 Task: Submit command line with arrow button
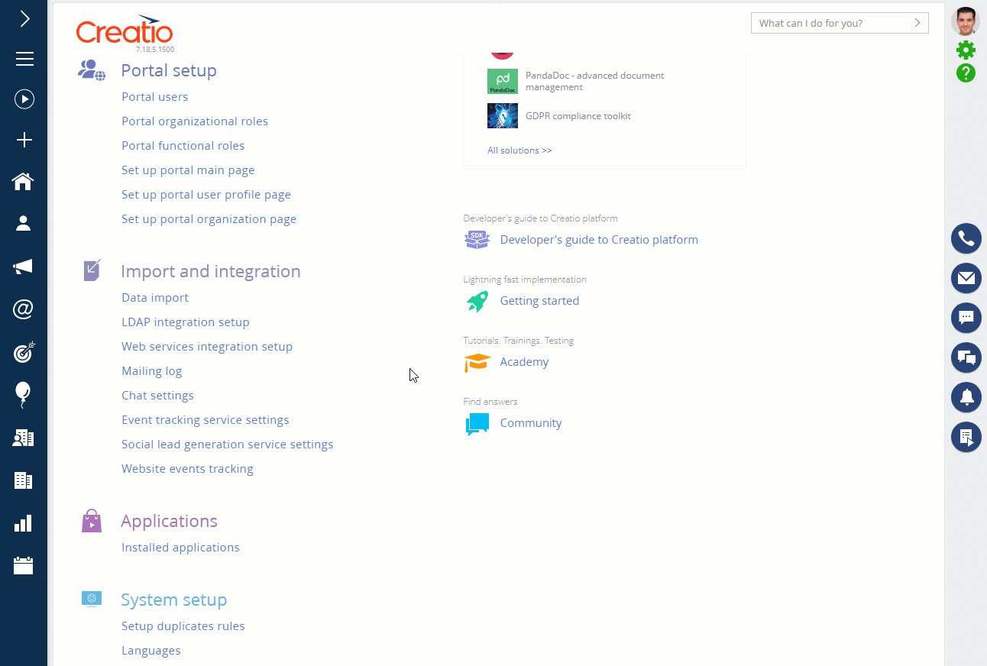(x=917, y=23)
